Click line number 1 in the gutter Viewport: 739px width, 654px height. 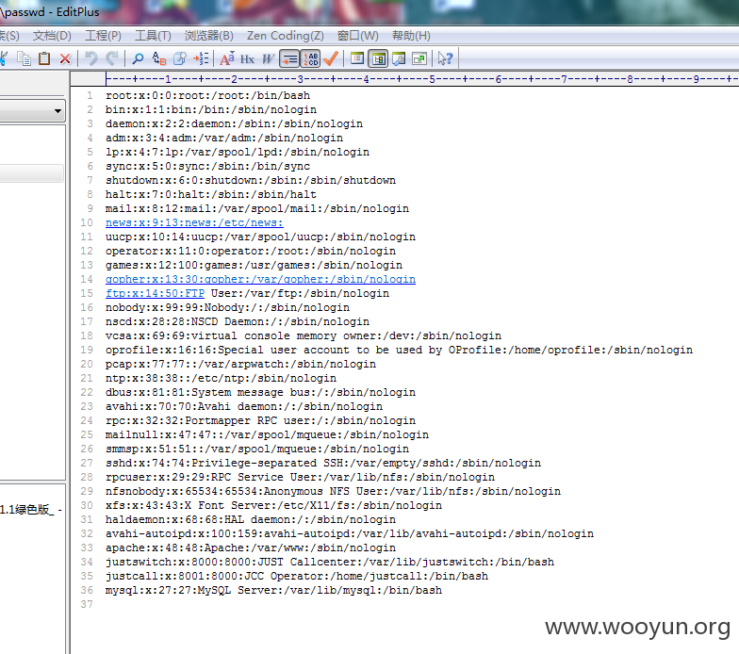pyautogui.click(x=90, y=95)
